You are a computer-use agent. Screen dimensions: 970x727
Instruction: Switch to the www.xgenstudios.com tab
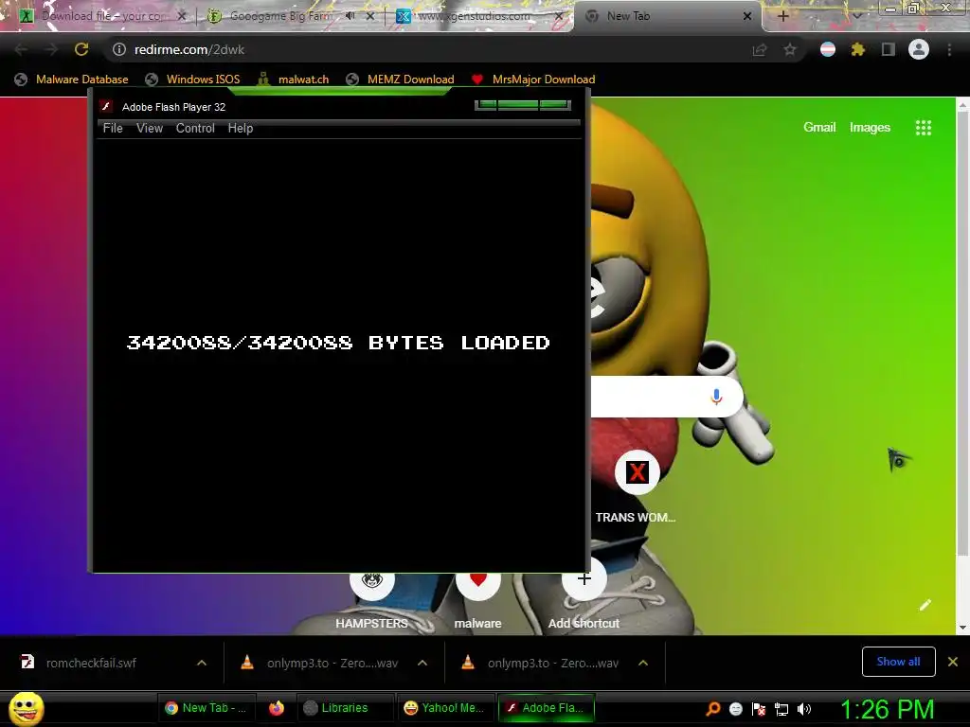[474, 16]
